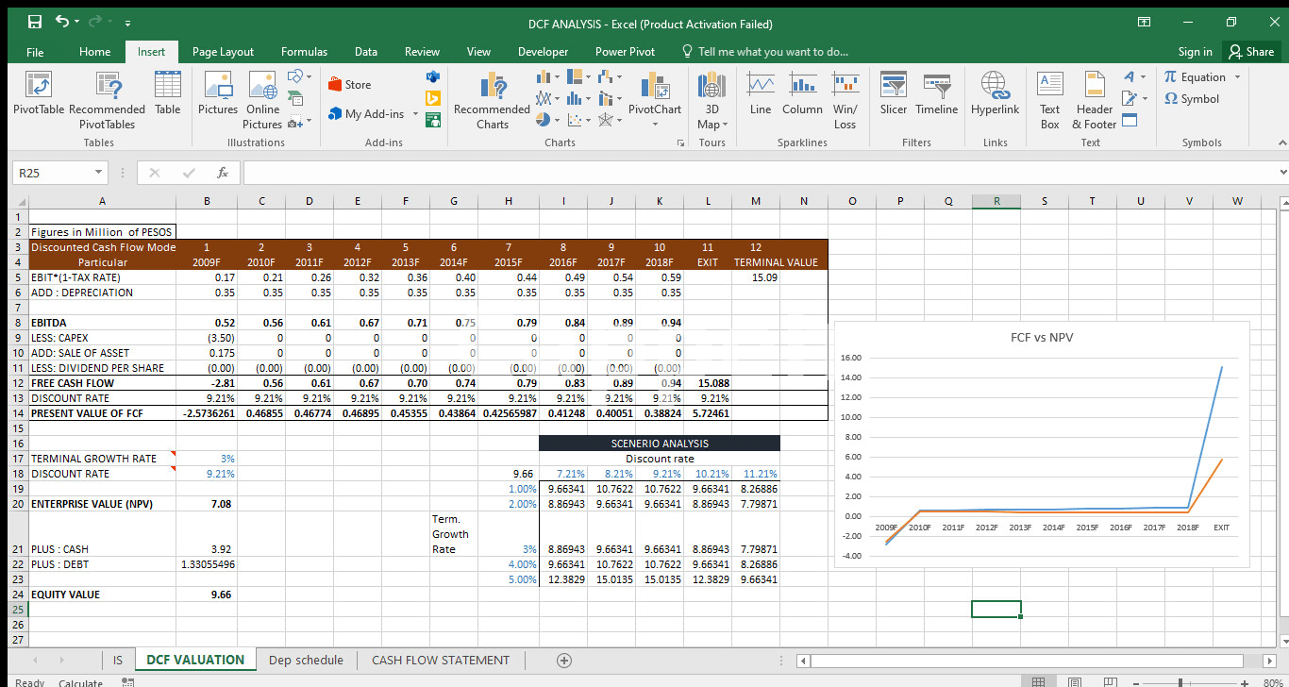This screenshot has height=687, width=1289.
Task: Insert a Hyperlink
Action: click(995, 96)
